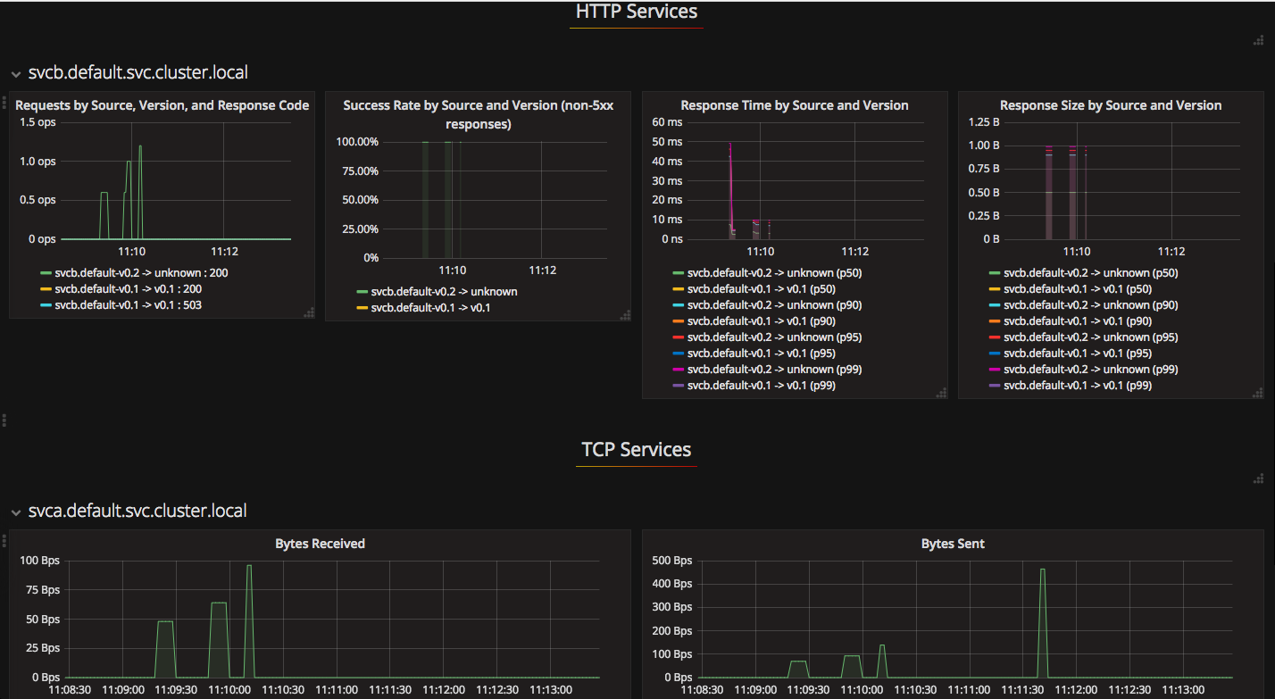
Task: Collapse the svcb.default.svc.cluster.local row chevron
Action: (16, 74)
